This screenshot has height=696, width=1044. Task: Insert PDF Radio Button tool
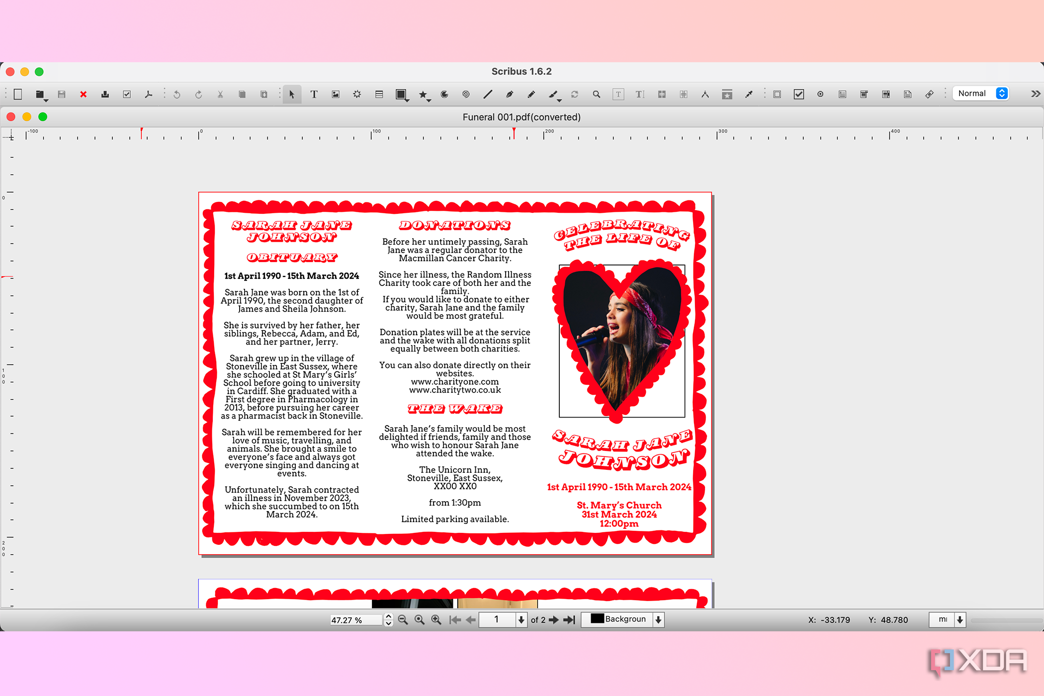820,94
